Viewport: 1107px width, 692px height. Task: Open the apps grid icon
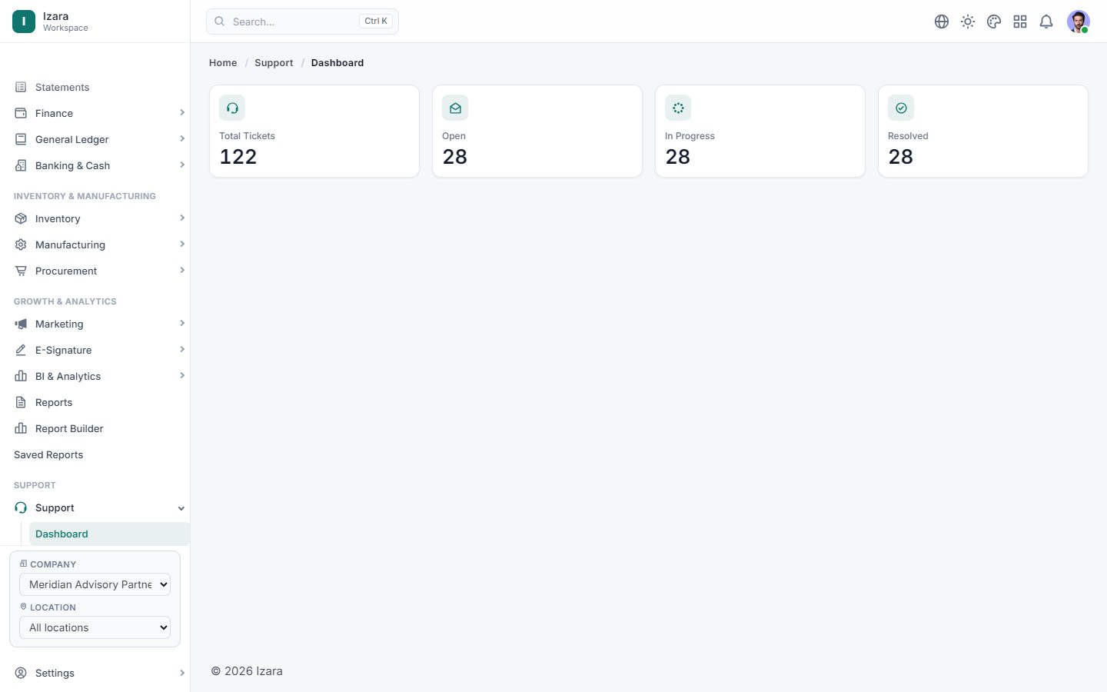pyautogui.click(x=1020, y=22)
